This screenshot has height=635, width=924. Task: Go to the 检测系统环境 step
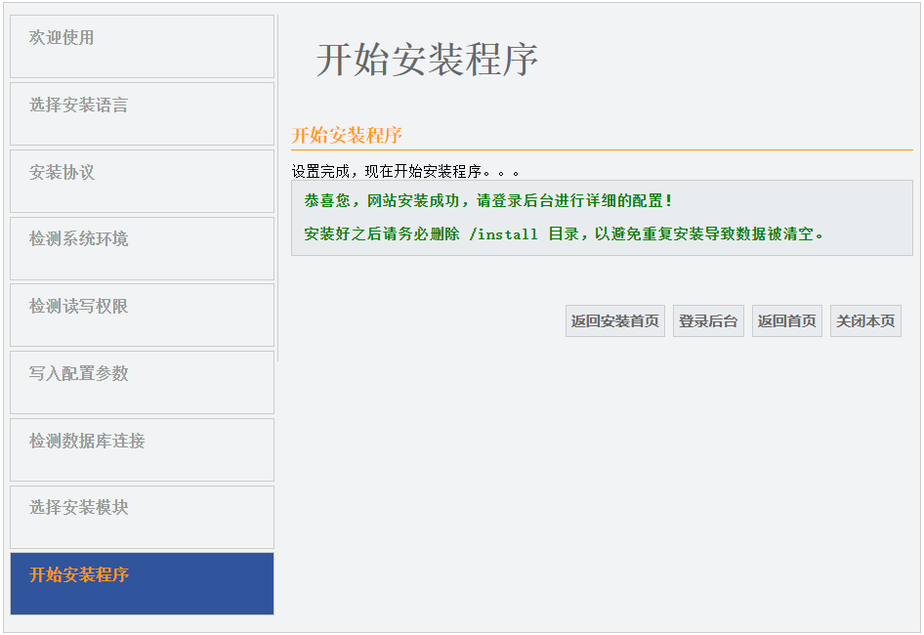coord(142,248)
